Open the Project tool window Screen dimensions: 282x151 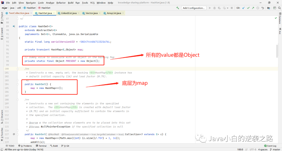(2, 17)
